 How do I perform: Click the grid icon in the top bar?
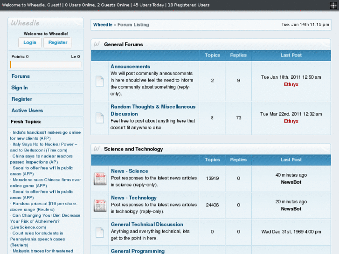(x=333, y=6)
